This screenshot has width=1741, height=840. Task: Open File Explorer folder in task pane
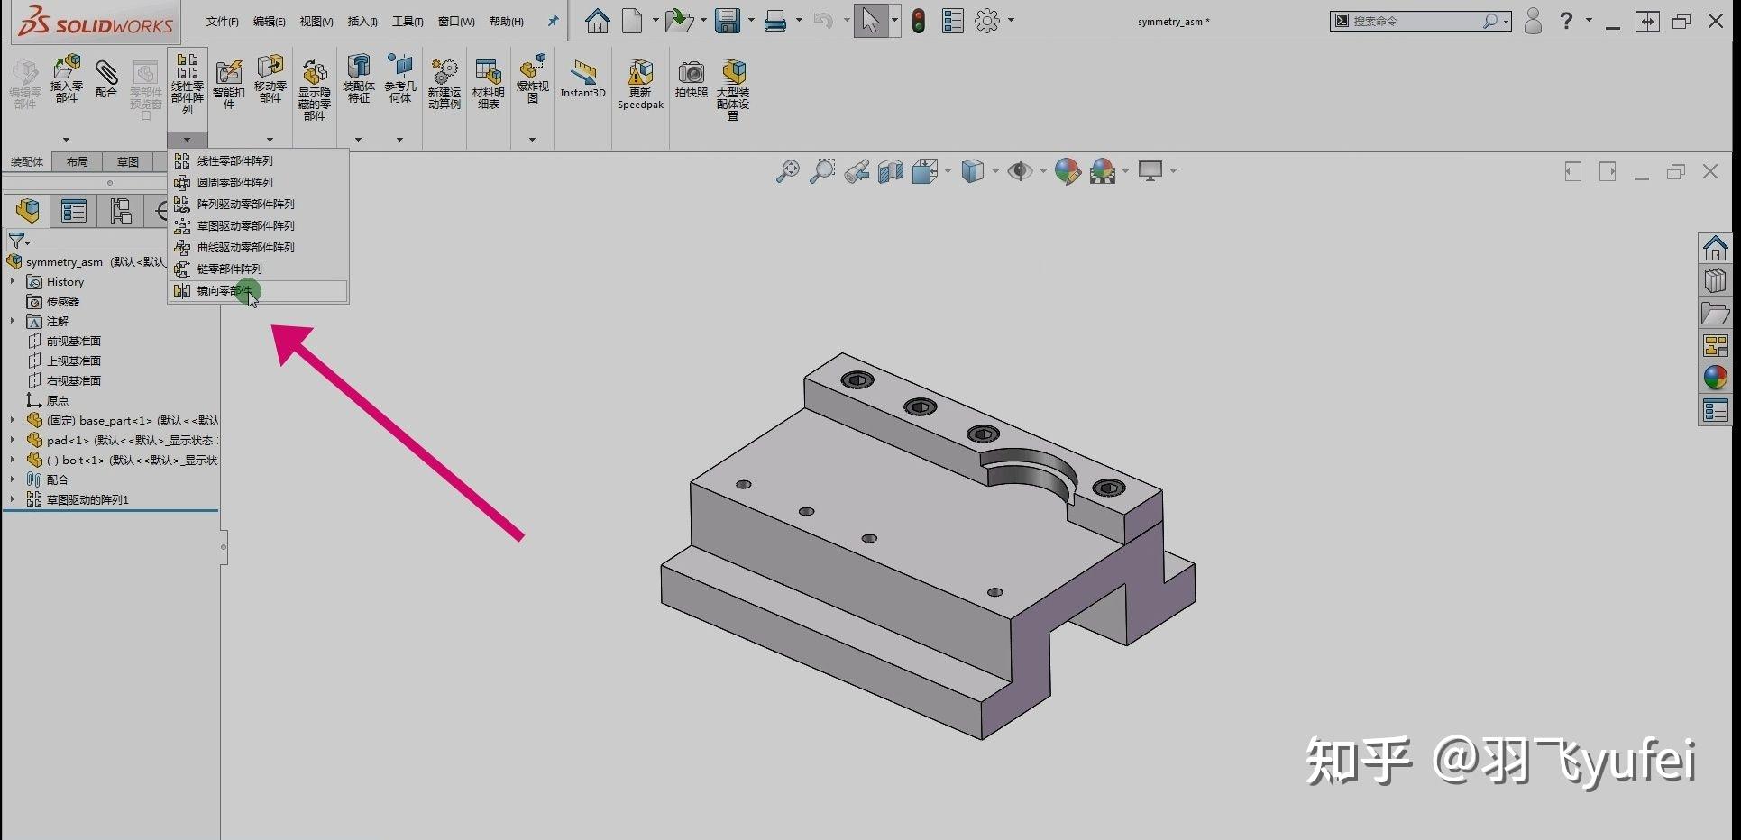click(x=1715, y=313)
